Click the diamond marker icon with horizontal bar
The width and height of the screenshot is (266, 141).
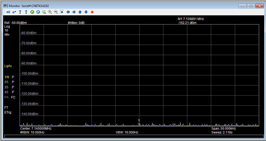pos(8,12)
